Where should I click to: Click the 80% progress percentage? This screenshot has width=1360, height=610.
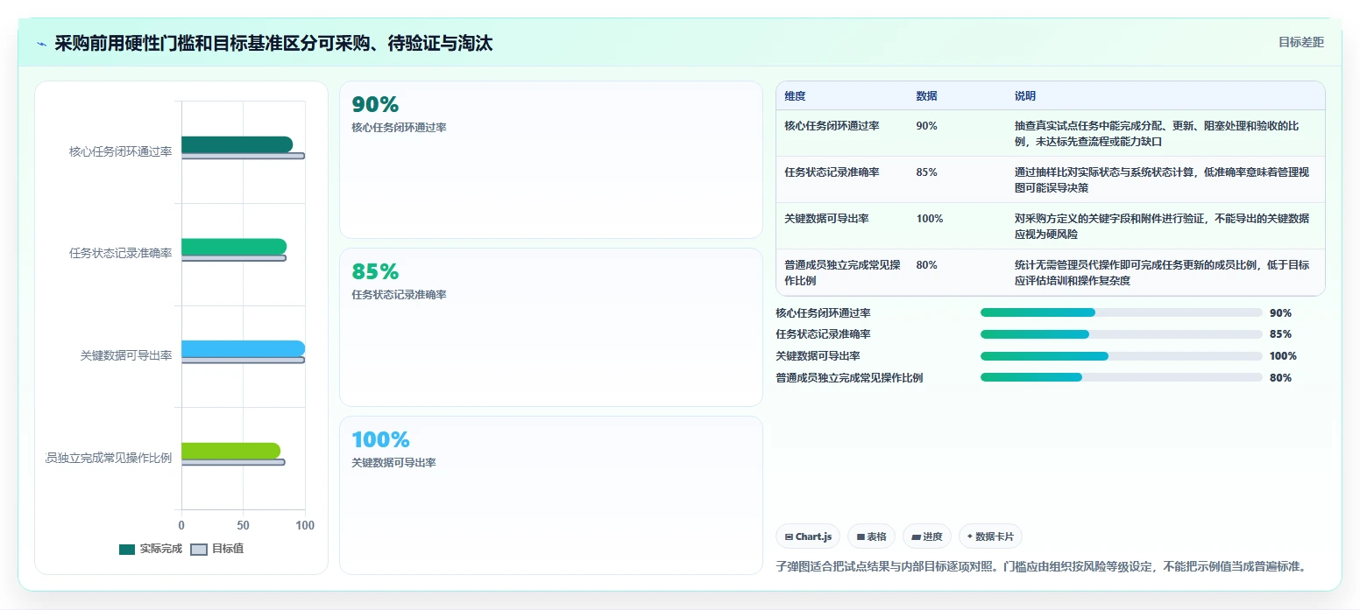tap(1280, 378)
